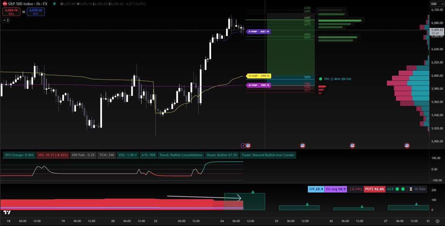This screenshot has height=226, width=445.
Task: Click the lightning bolt event icon
Action: [x=244, y=146]
